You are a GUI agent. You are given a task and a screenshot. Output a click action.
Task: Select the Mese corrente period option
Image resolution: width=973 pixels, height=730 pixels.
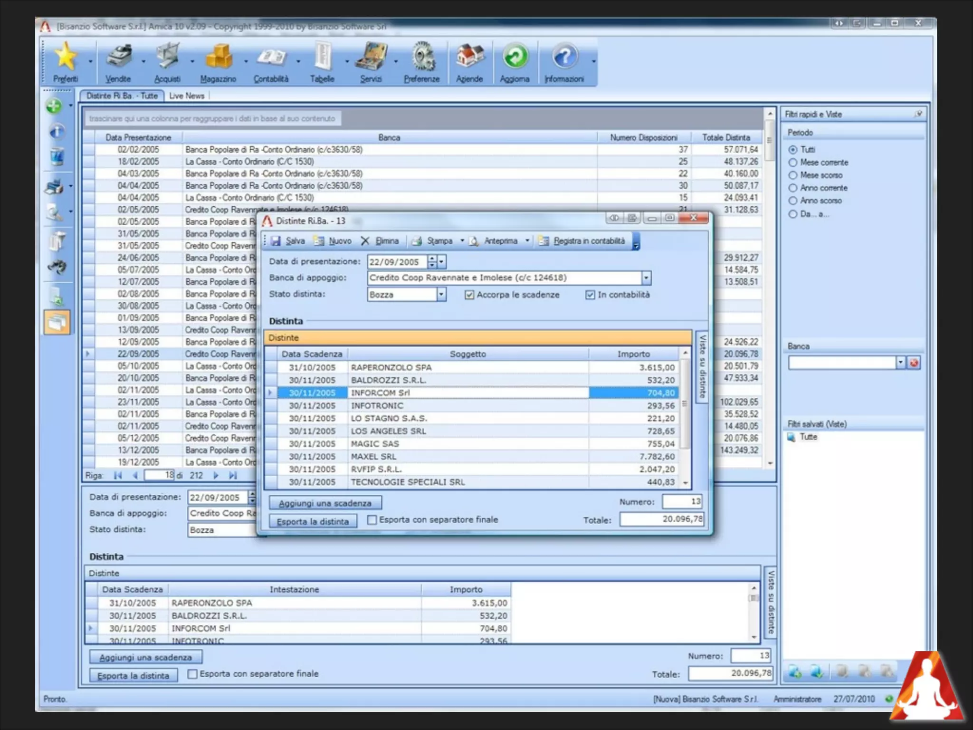tap(793, 163)
